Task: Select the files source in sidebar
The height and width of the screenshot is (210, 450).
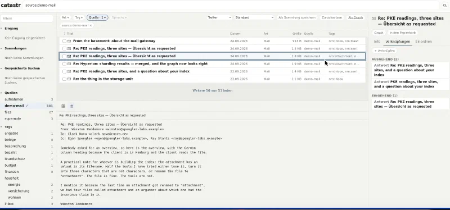Action: pyautogui.click(x=28, y=112)
